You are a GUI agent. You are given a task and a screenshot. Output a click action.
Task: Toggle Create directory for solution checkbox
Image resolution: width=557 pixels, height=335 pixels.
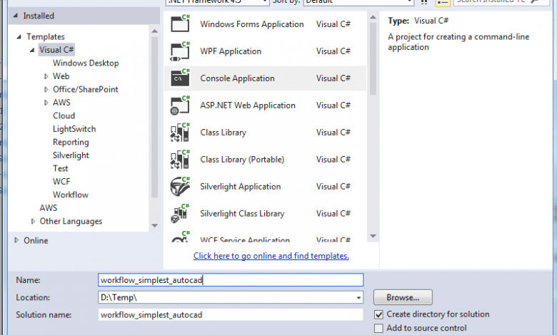coord(378,314)
